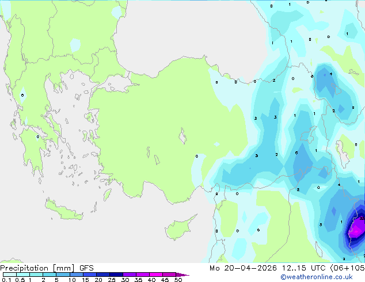Pick legend swatch between 1 and 2 mm
Viewport: 365px width, 282px height.
click(x=36, y=275)
